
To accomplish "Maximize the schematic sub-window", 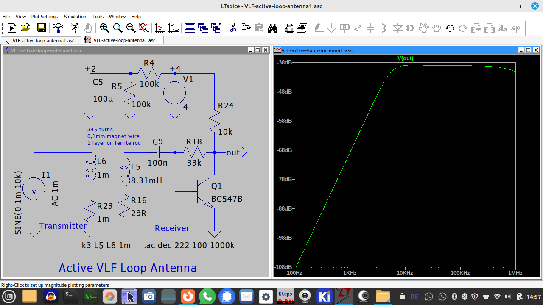I will (258, 50).
